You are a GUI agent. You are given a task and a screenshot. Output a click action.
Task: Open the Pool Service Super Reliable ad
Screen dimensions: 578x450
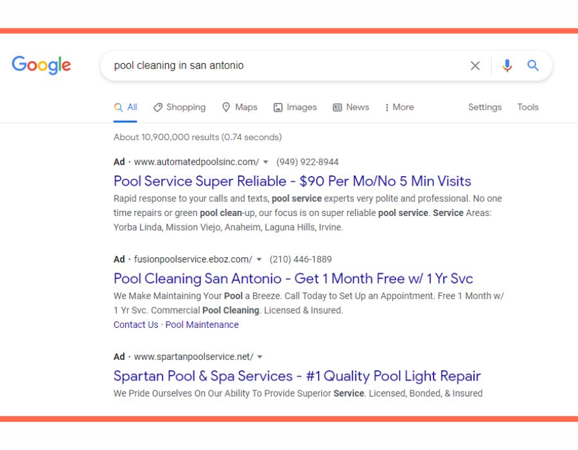click(292, 181)
